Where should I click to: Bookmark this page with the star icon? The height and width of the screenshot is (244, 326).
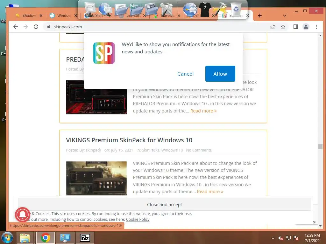283,27
